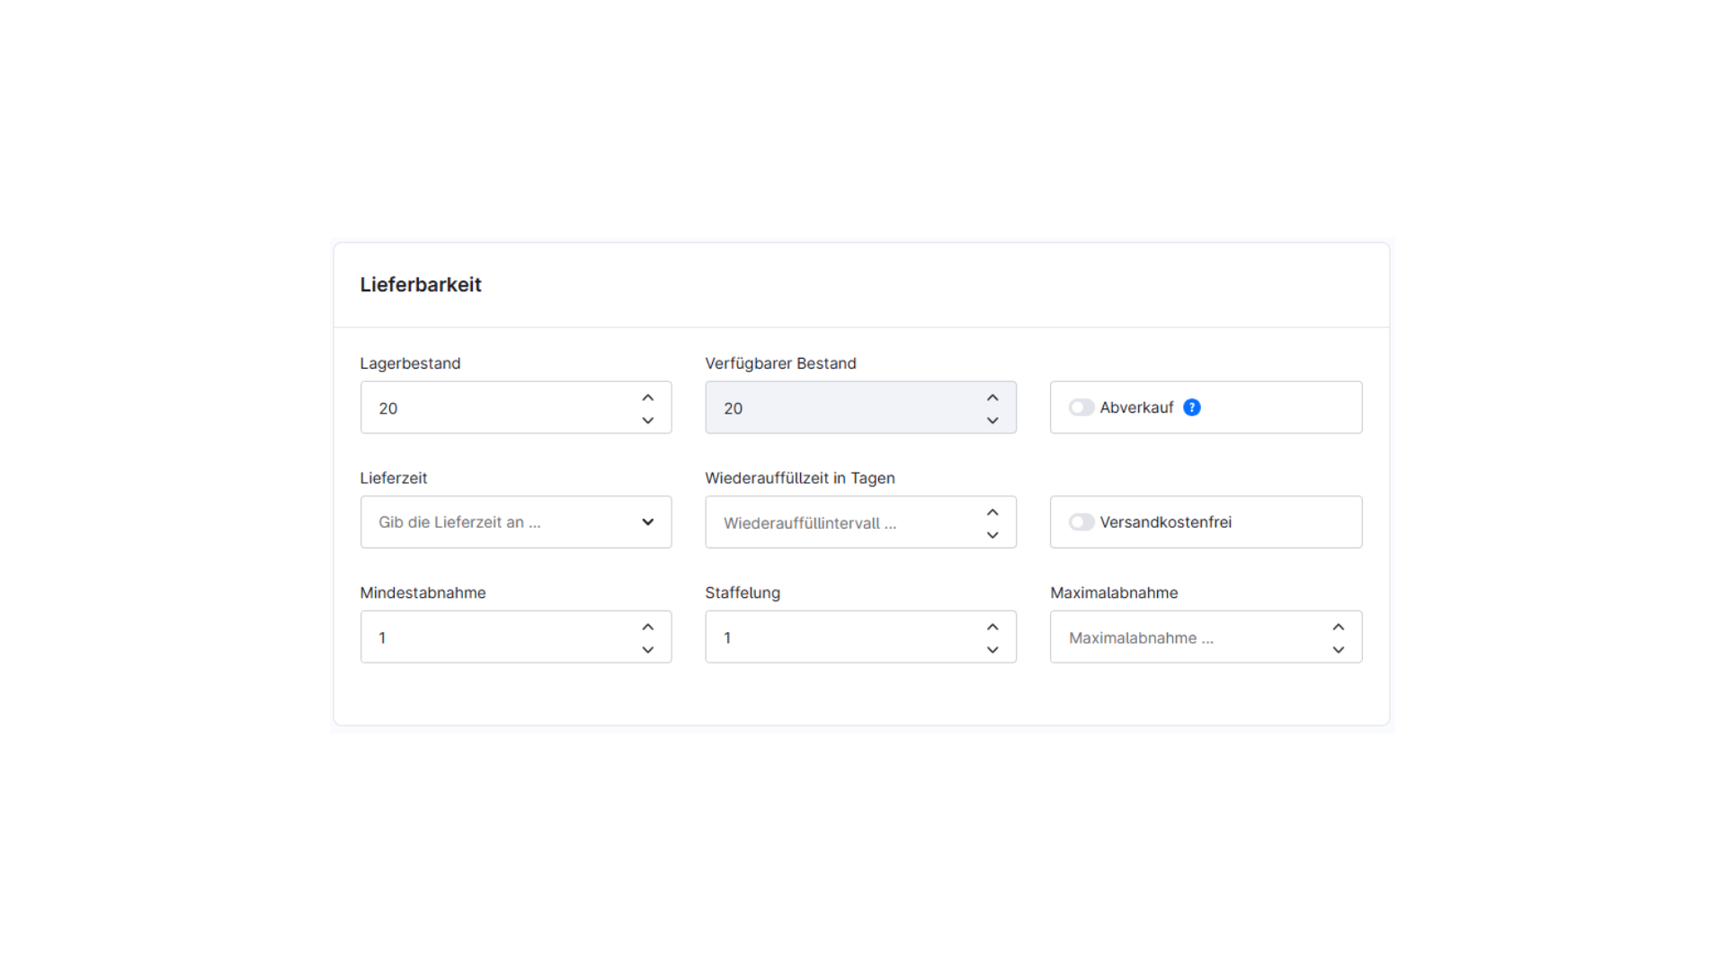Click the Staffelung field label
Image resolution: width=1726 pixels, height=971 pixels.
tap(743, 592)
